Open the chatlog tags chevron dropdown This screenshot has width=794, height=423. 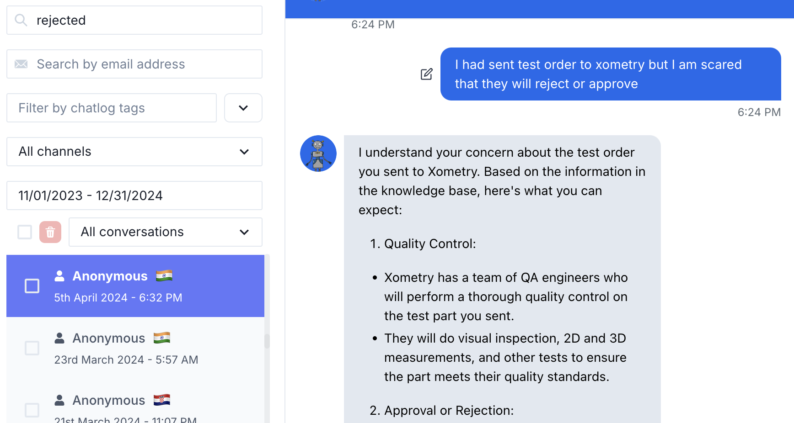coord(243,108)
